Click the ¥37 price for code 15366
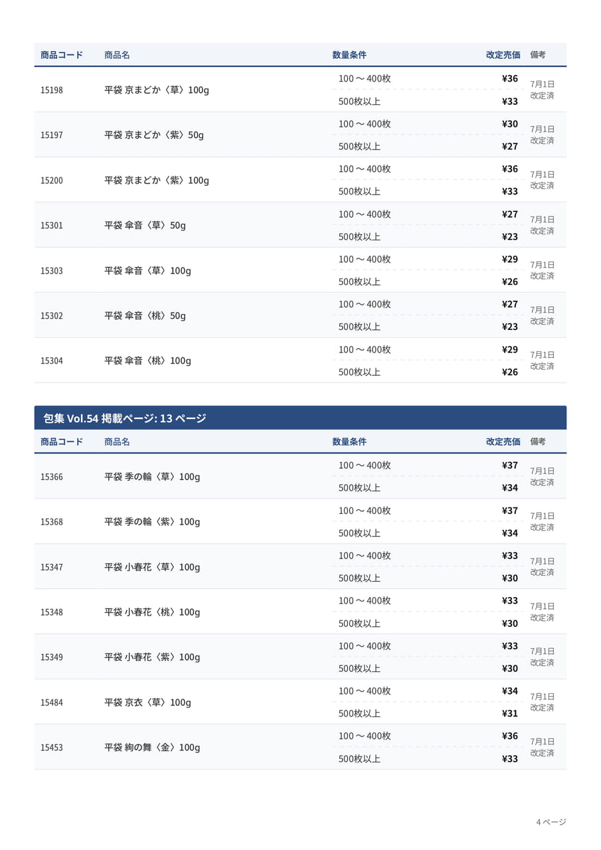 pos(510,465)
